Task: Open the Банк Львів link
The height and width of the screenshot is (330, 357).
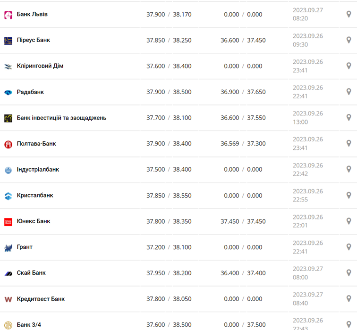Action: point(32,14)
